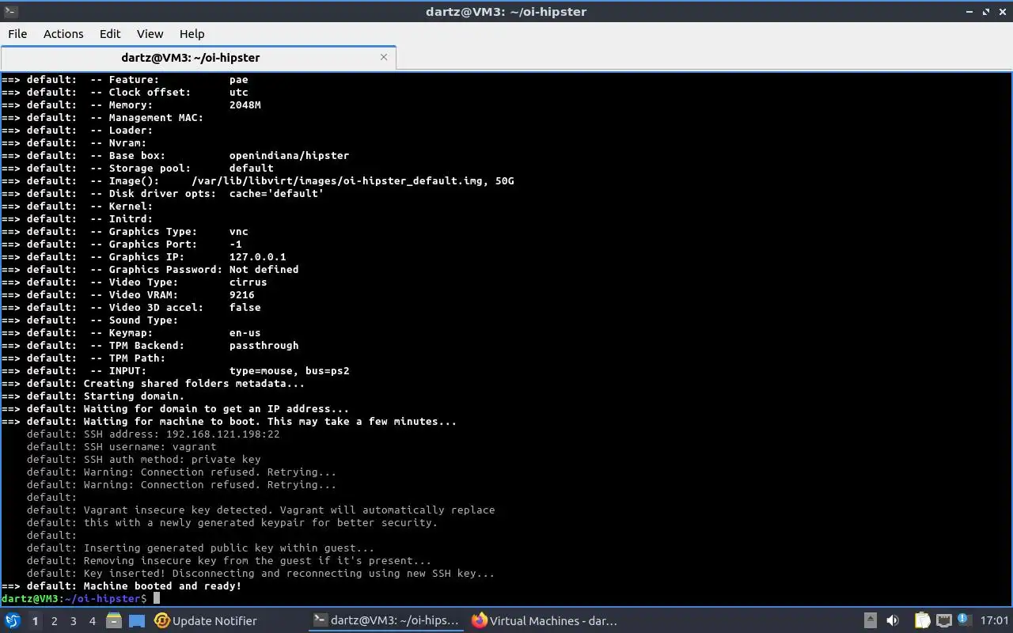
Task: Click the Video Type value 'cirrus'
Action: click(248, 282)
